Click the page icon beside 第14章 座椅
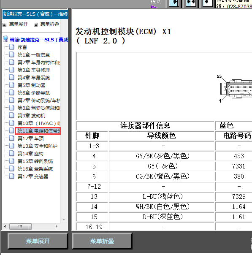The height and width of the screenshot is (255, 252). tap(12, 153)
